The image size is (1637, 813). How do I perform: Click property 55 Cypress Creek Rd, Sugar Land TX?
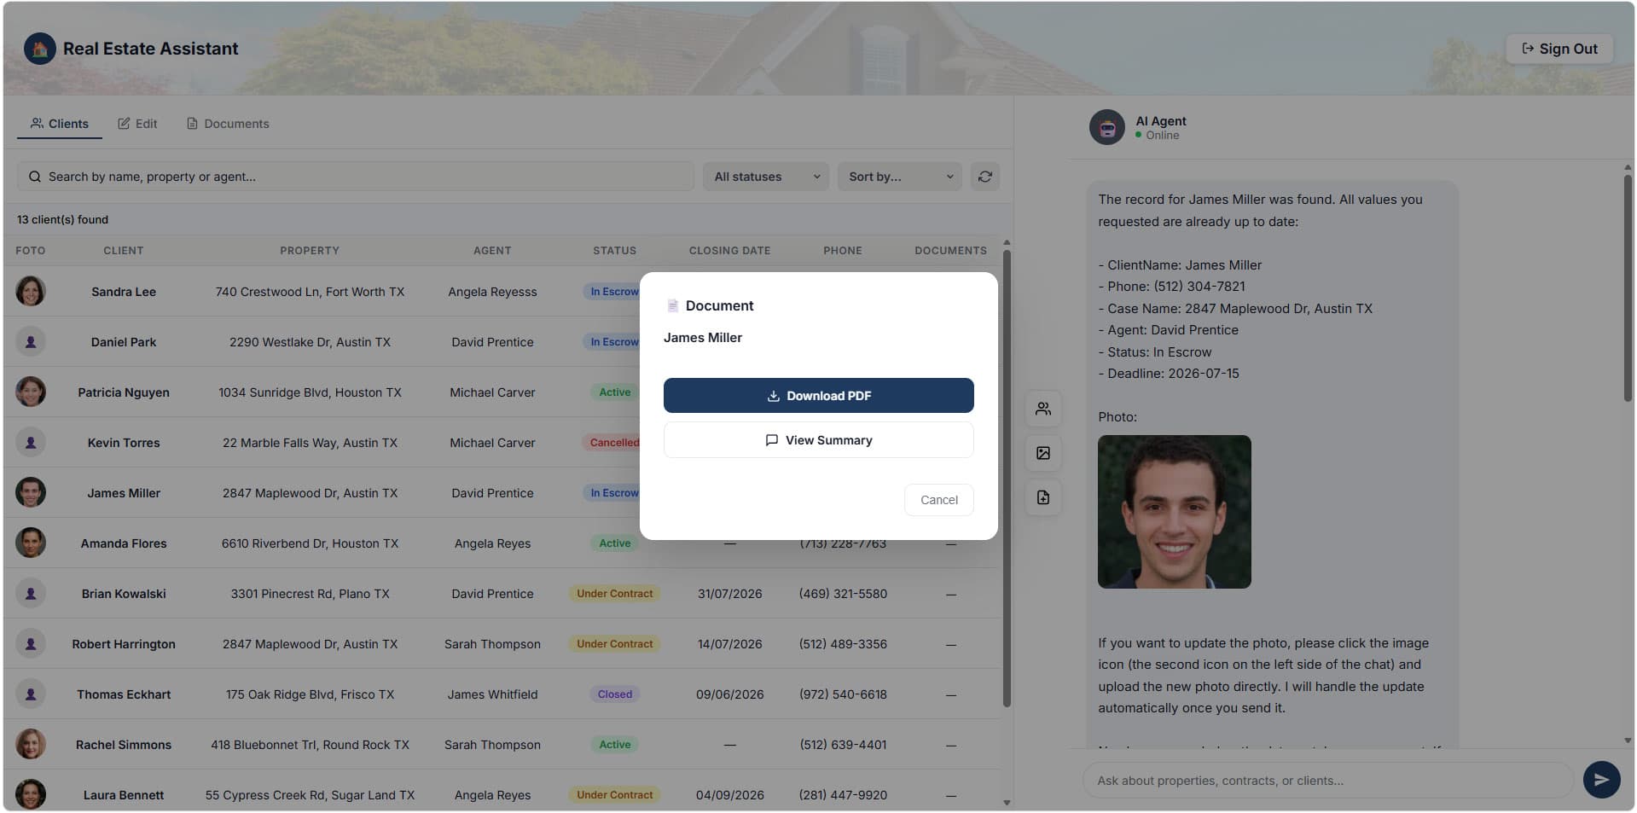pyautogui.click(x=310, y=795)
